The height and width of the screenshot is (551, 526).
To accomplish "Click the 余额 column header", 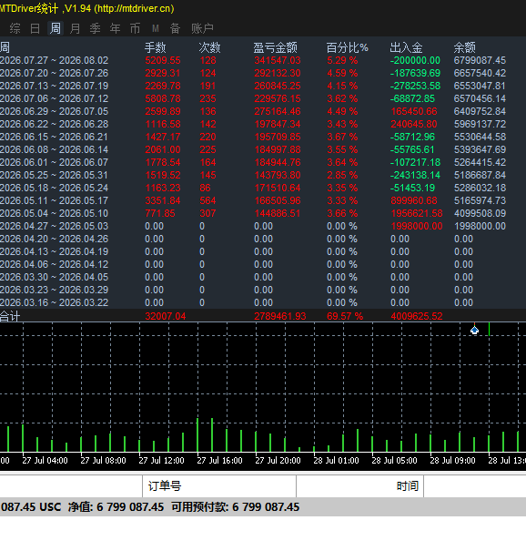I will (464, 47).
